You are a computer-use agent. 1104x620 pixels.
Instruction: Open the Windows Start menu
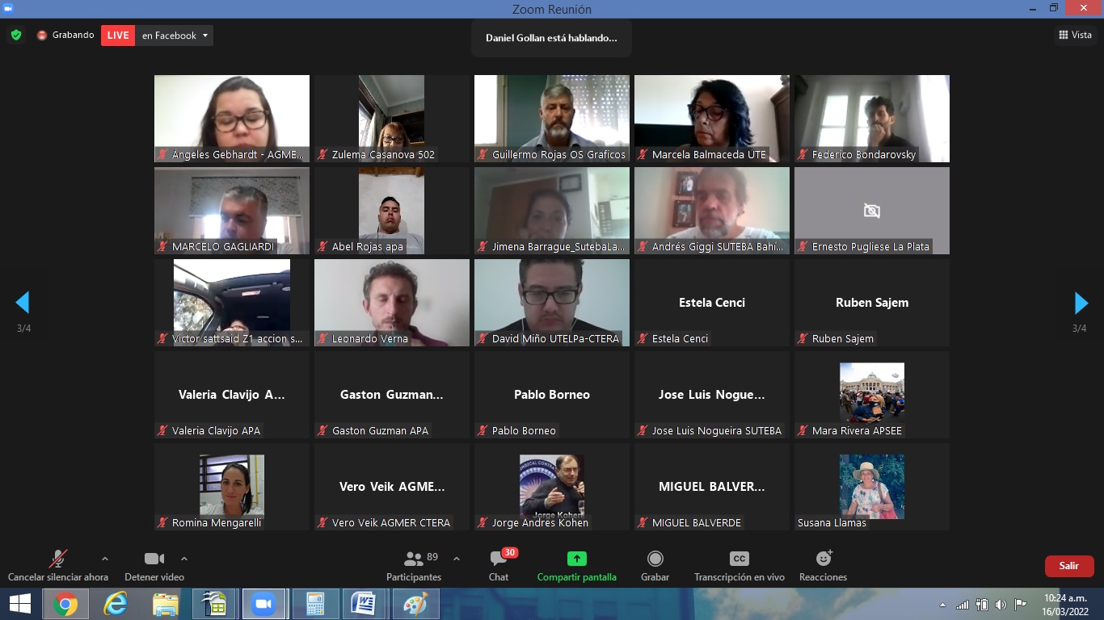pos(20,604)
